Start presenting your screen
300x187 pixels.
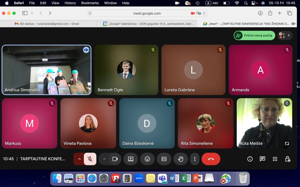click(130, 159)
